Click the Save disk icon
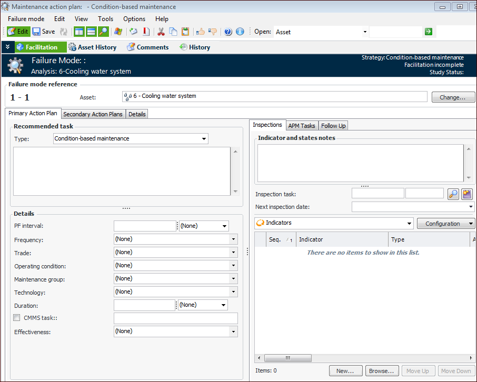The width and height of the screenshot is (477, 382). [37, 32]
